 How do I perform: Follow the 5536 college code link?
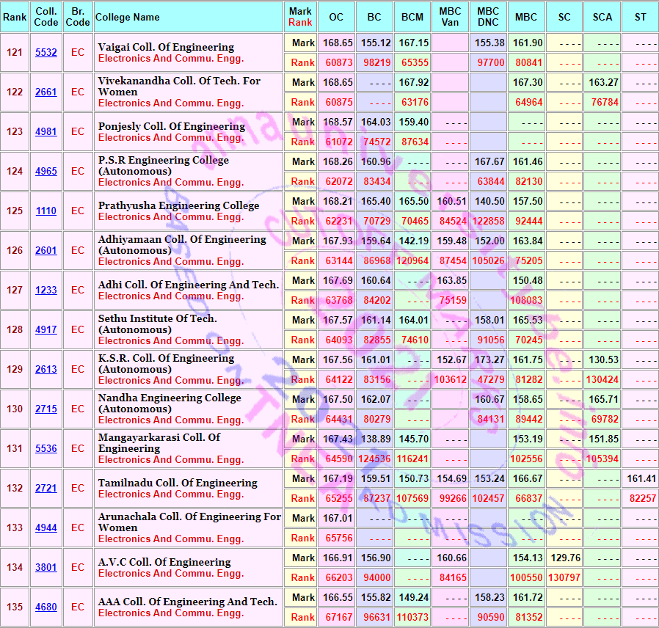(x=45, y=449)
